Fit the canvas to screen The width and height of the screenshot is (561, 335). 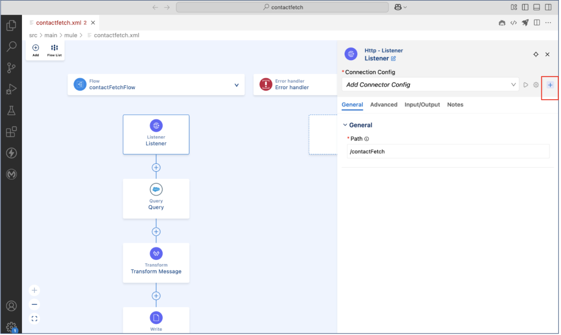click(35, 319)
